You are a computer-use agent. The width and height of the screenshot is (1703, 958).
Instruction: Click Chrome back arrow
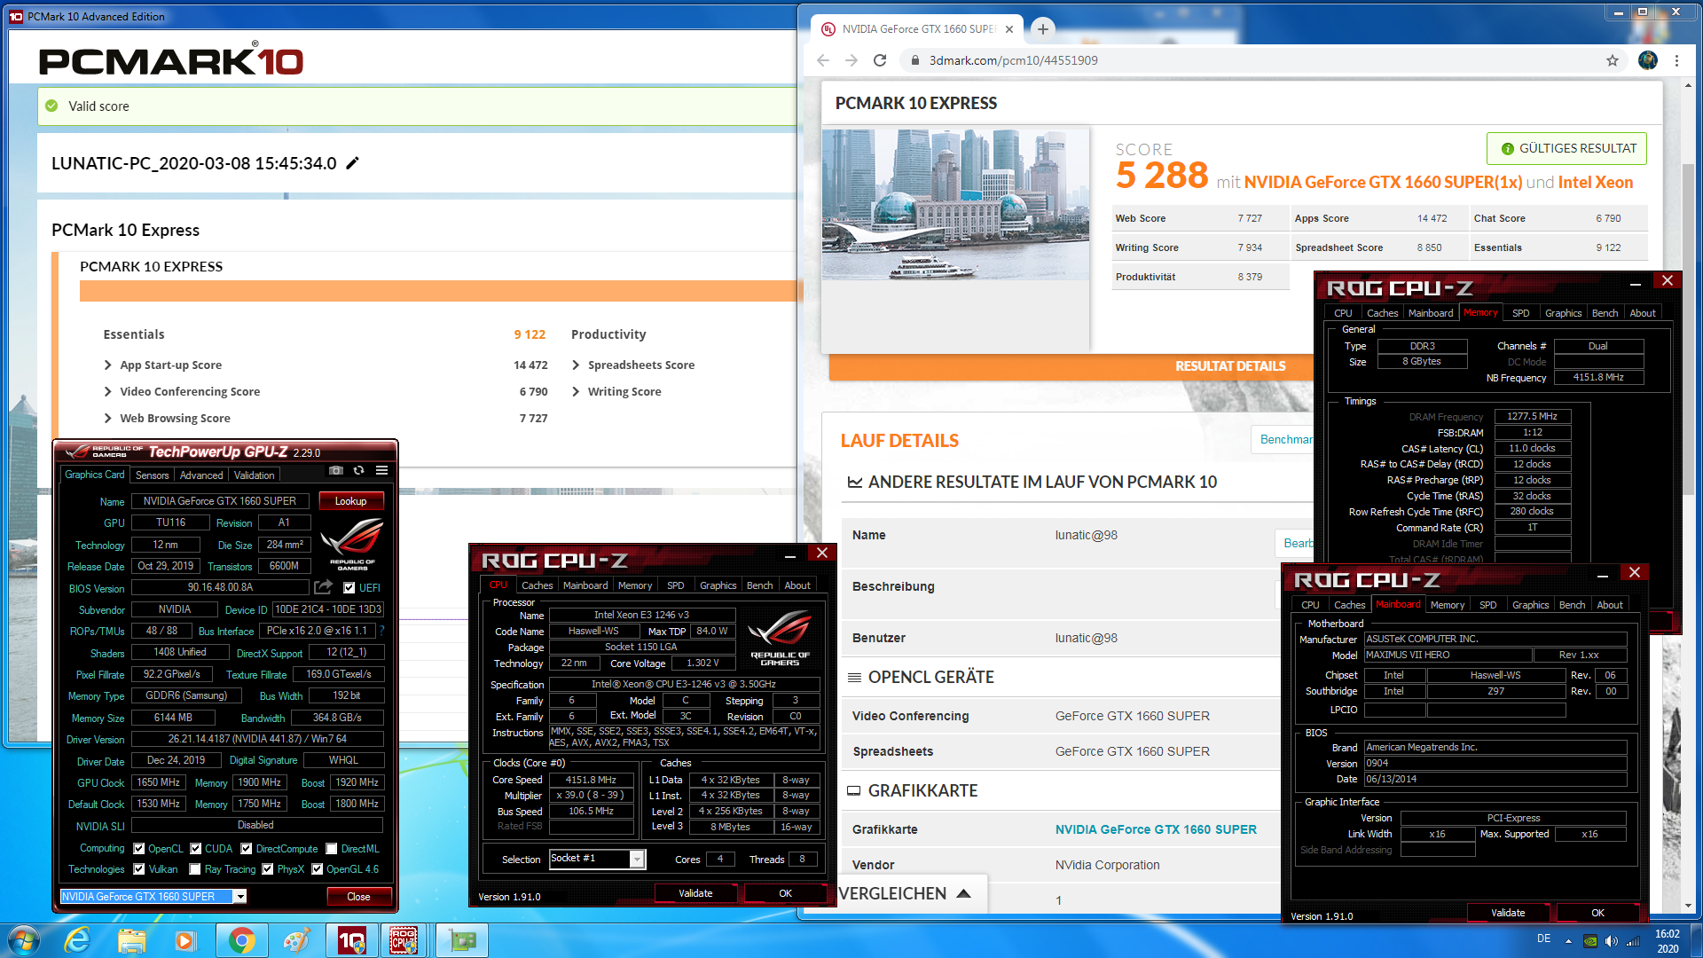click(x=822, y=60)
